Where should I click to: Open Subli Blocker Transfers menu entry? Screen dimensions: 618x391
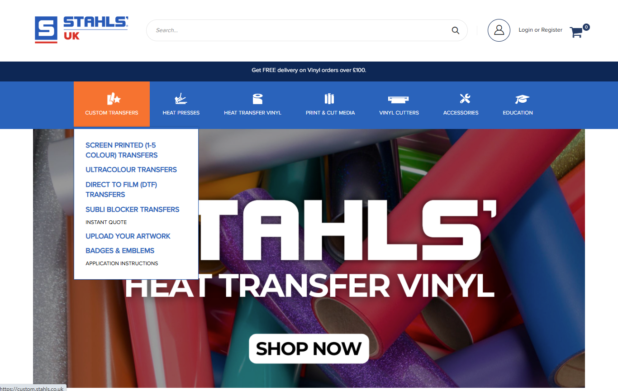coord(133,210)
